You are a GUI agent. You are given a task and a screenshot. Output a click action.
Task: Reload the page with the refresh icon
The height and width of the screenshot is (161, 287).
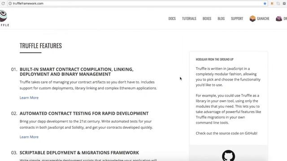tap(3, 4)
